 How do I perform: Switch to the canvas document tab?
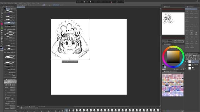pos(21,7)
